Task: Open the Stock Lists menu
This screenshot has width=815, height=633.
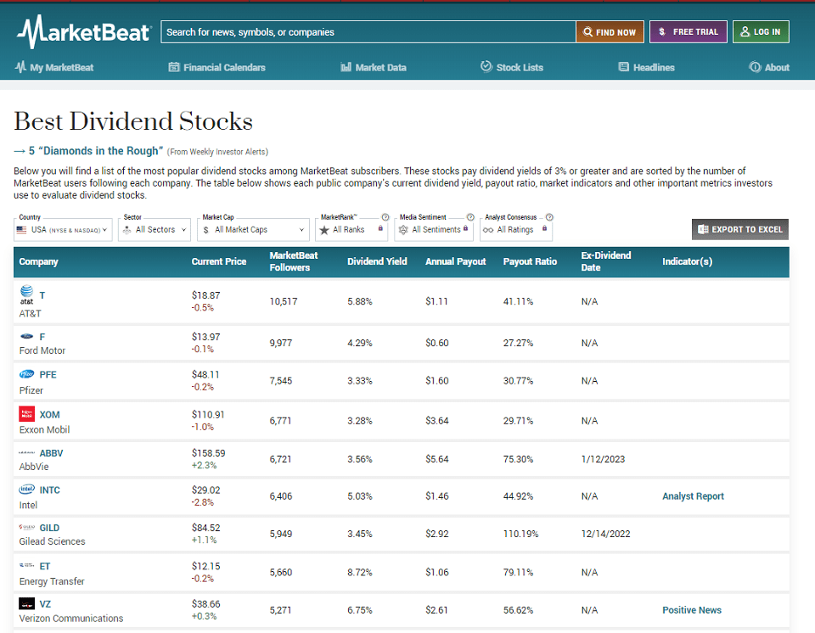Action: tap(512, 67)
